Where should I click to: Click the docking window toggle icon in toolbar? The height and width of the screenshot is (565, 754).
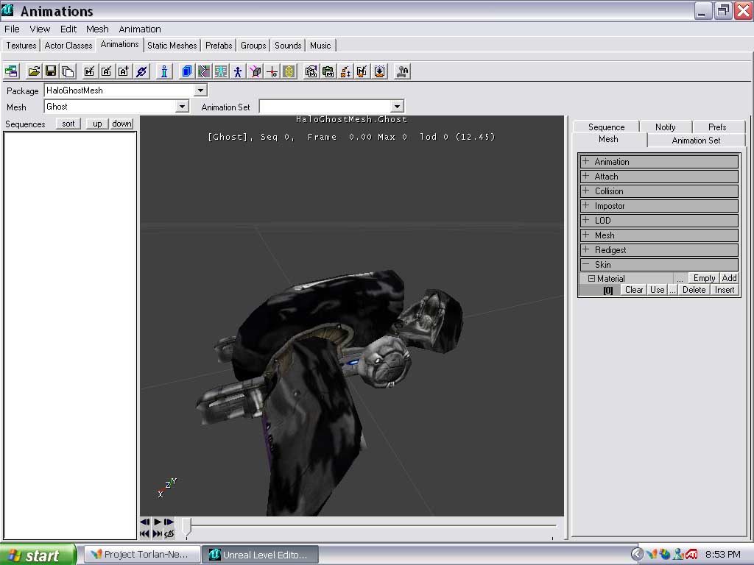11,71
